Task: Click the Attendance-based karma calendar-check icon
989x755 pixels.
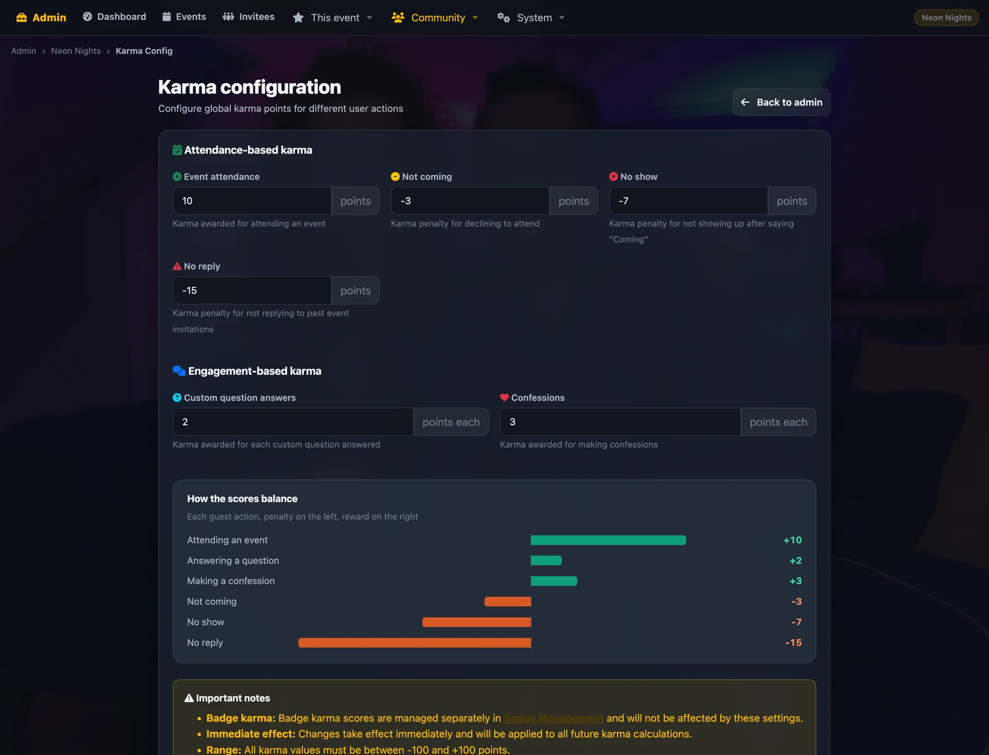Action: click(x=177, y=150)
